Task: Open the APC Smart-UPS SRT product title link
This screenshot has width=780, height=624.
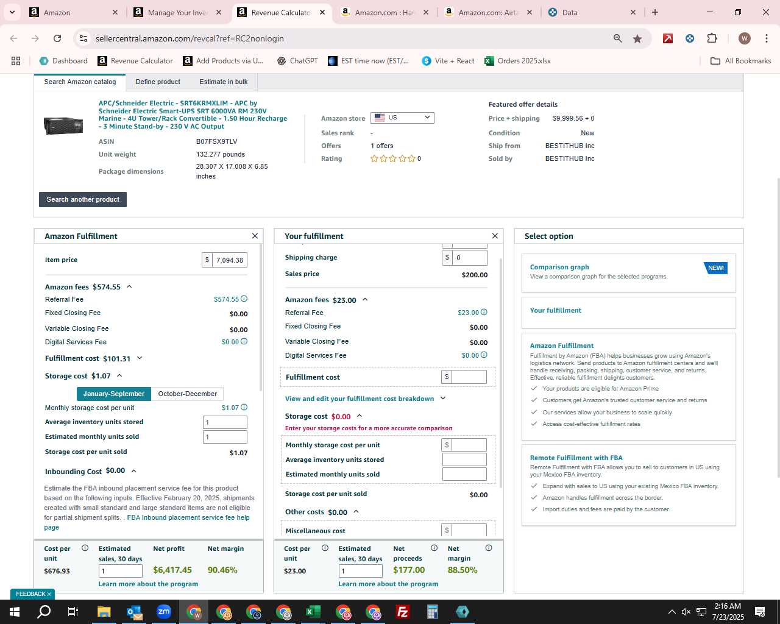Action: click(x=193, y=115)
